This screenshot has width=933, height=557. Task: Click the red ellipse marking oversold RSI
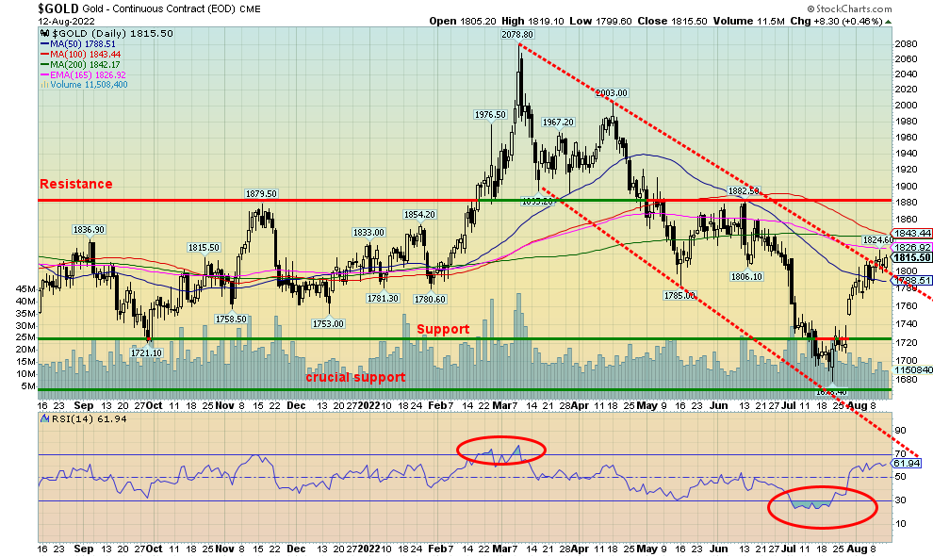coord(822,506)
